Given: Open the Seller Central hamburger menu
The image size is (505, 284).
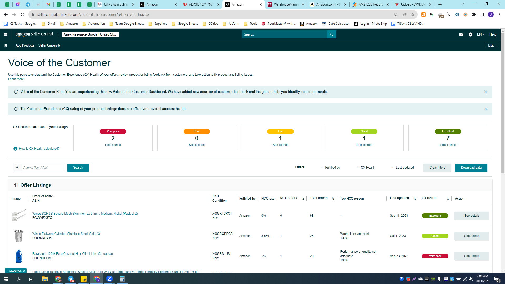Looking at the screenshot, I should (6, 34).
